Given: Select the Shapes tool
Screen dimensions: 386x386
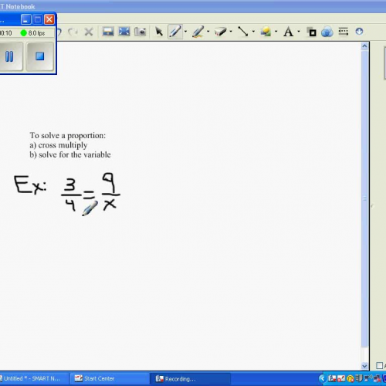Looking at the screenshot, I should tap(266, 32).
